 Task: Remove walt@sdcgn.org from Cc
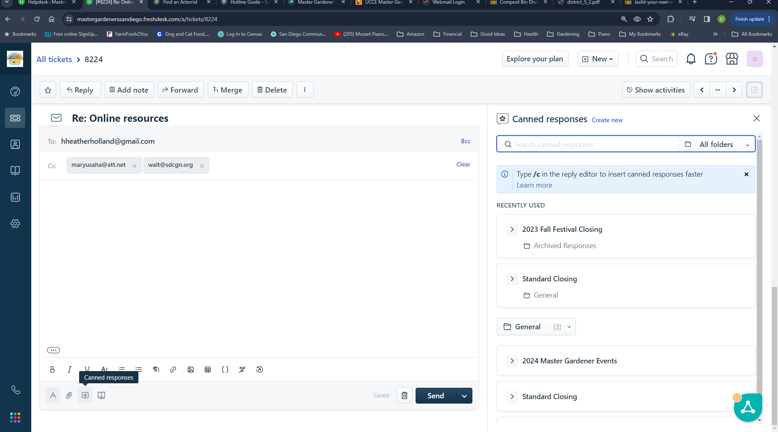(202, 166)
